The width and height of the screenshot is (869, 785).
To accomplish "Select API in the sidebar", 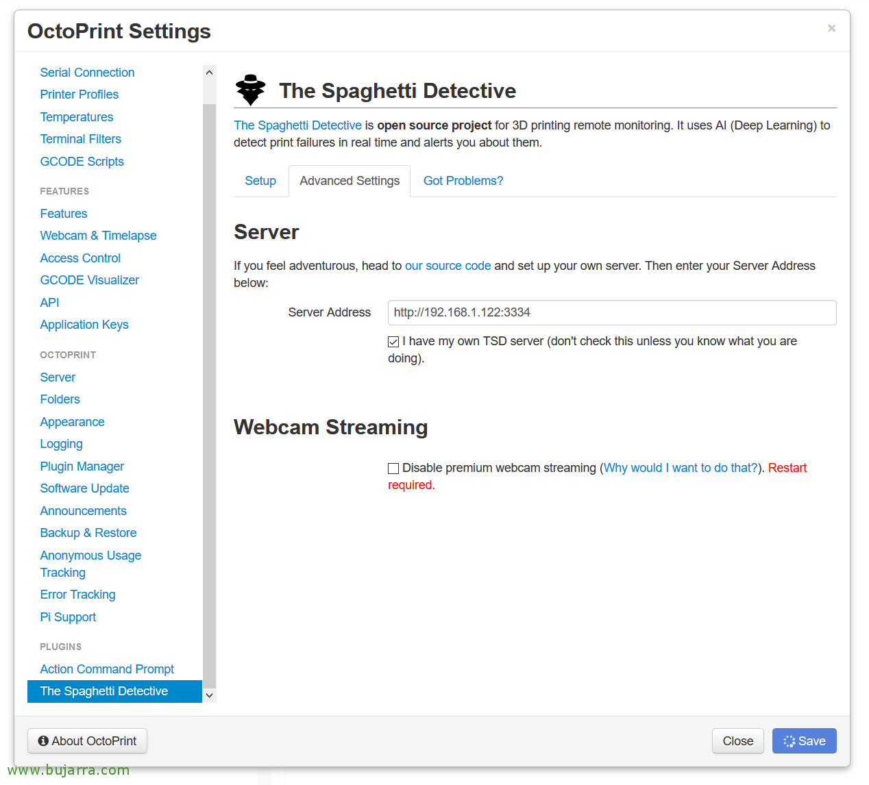I will tap(49, 303).
